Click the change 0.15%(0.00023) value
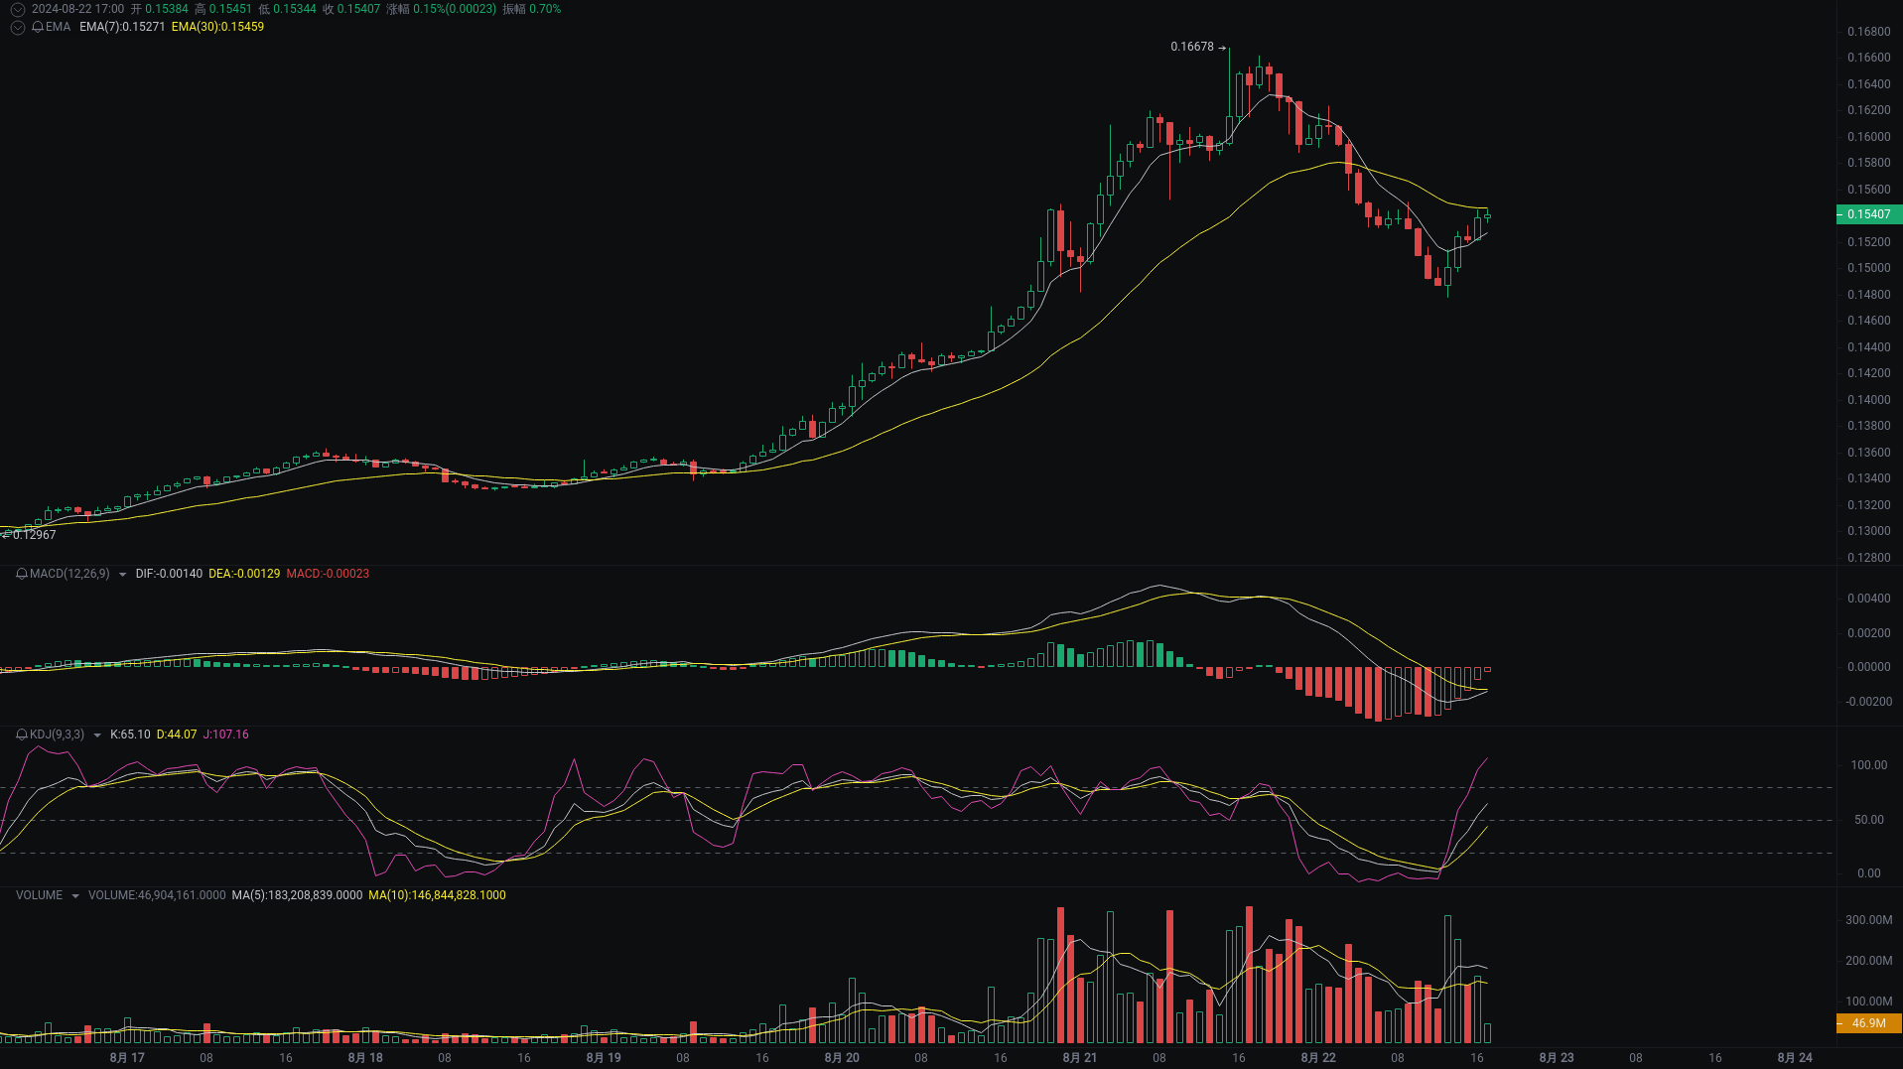This screenshot has height=1069, width=1903. (455, 9)
